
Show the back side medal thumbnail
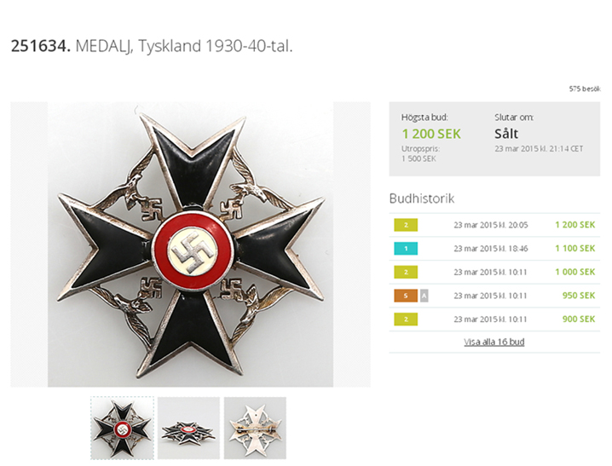(255, 428)
